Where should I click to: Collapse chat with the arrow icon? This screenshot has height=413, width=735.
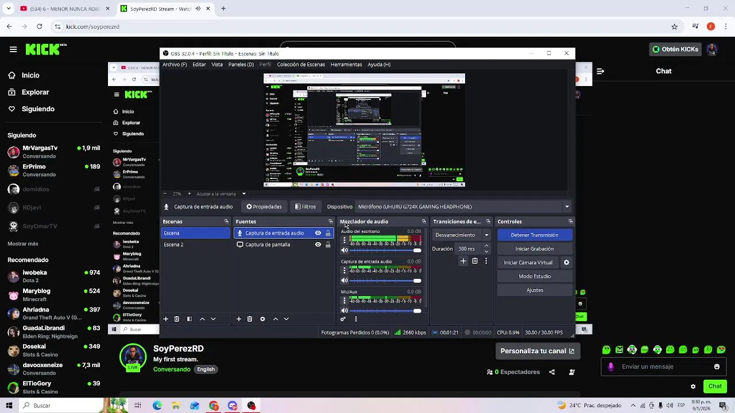coord(600,71)
